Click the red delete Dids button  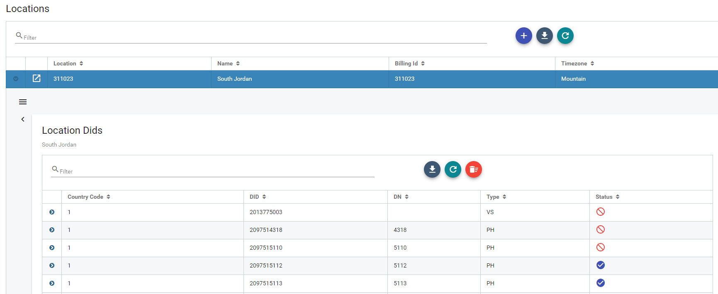473,169
